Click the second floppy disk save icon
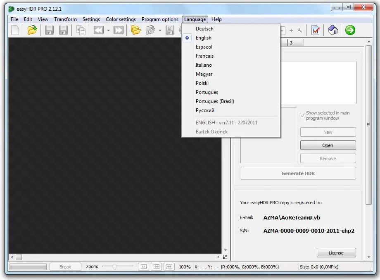 (x=63, y=30)
